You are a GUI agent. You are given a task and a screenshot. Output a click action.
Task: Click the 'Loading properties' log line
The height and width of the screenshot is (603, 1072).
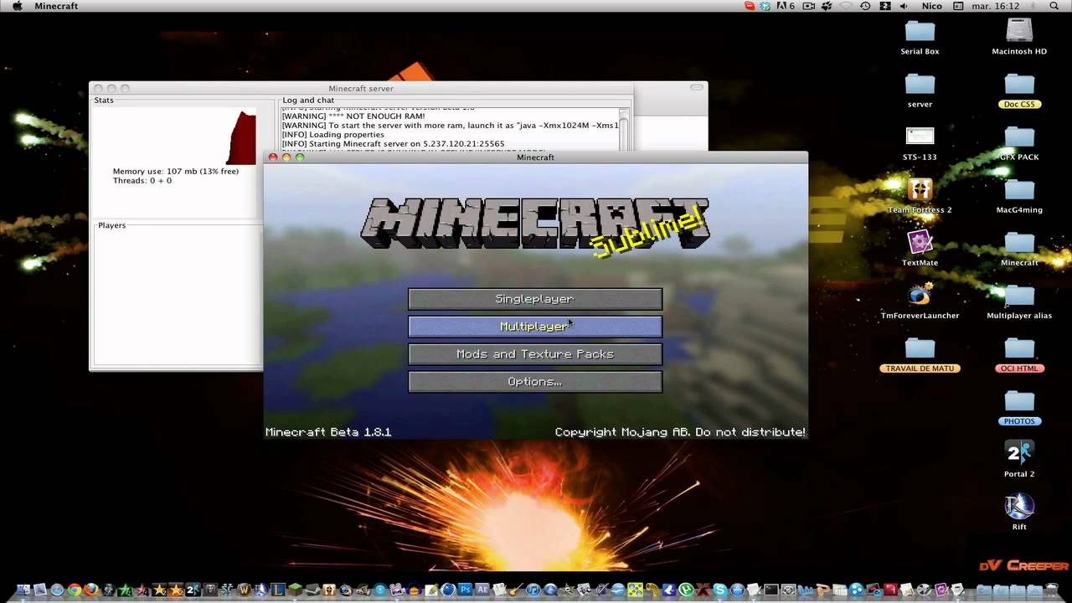click(x=333, y=135)
